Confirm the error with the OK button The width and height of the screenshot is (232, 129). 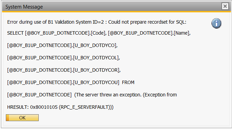click(22, 118)
